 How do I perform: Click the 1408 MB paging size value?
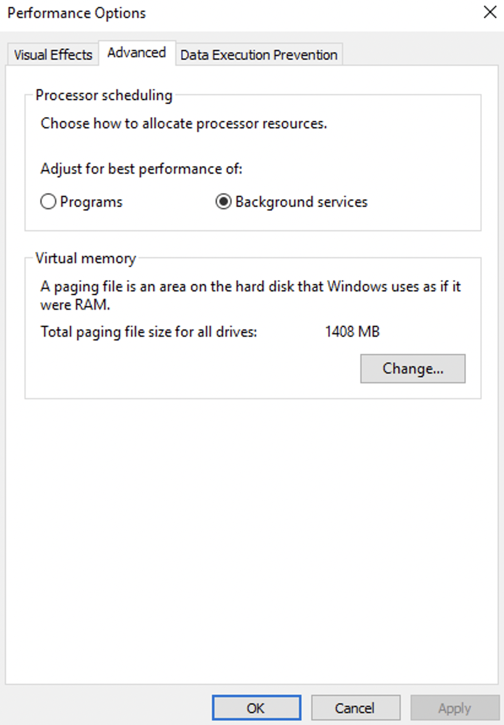(x=352, y=332)
